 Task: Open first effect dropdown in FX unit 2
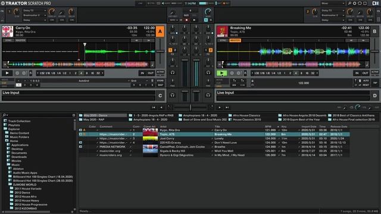333,11
